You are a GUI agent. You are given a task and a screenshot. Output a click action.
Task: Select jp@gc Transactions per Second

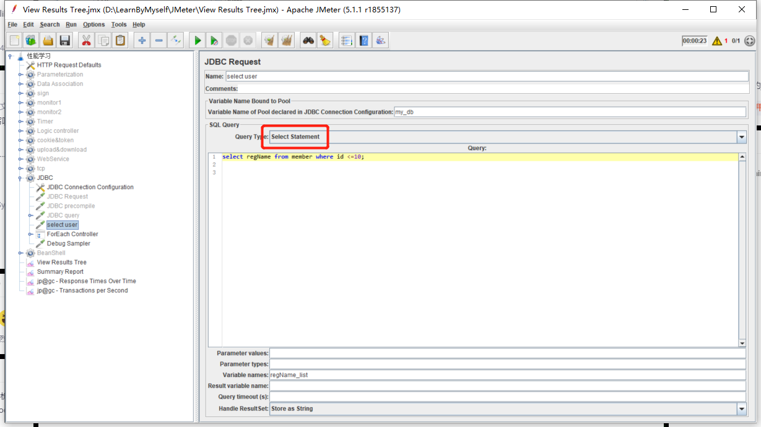82,290
